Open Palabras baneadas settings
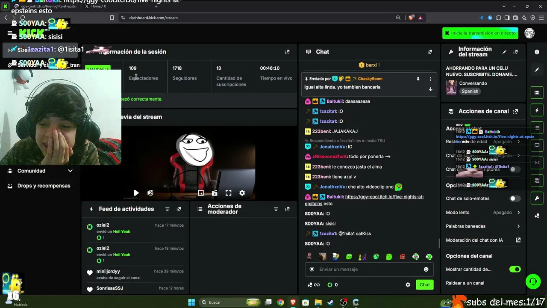Viewport: 547px width, 308px height. pos(483,226)
